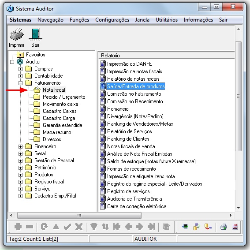Click the horizontal scrollbar thumb
This screenshot has width=250, height=250.
pos(79,215)
